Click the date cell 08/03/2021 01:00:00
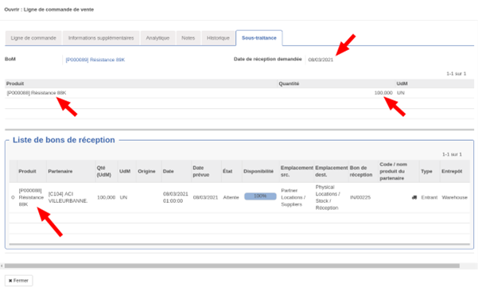Image resolution: width=478 pixels, height=291 pixels. [176, 197]
